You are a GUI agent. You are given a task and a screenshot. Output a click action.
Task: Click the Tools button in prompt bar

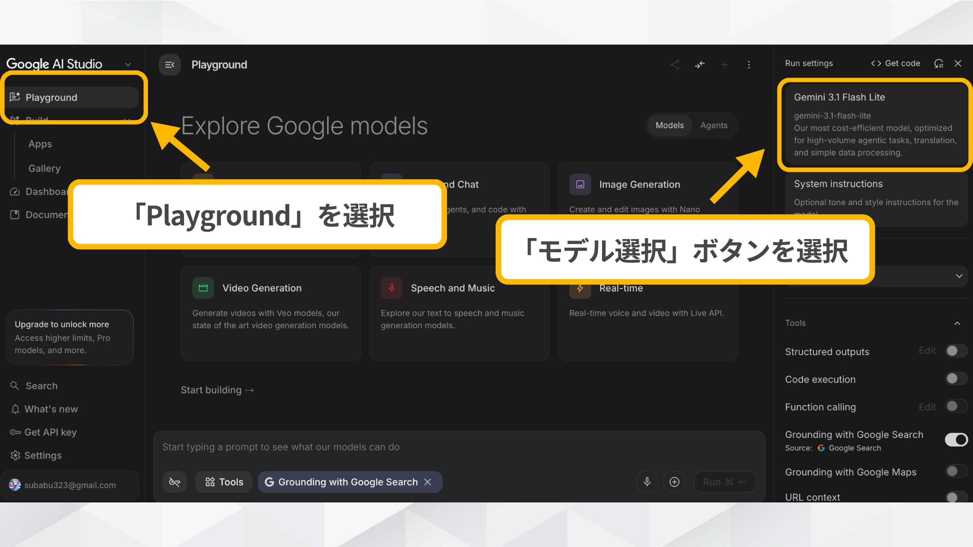[x=224, y=482]
